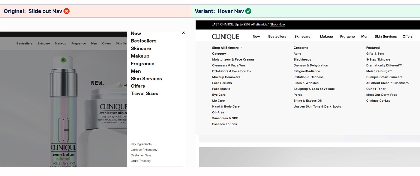Select Skincare in the hover nav top bar

point(302,37)
